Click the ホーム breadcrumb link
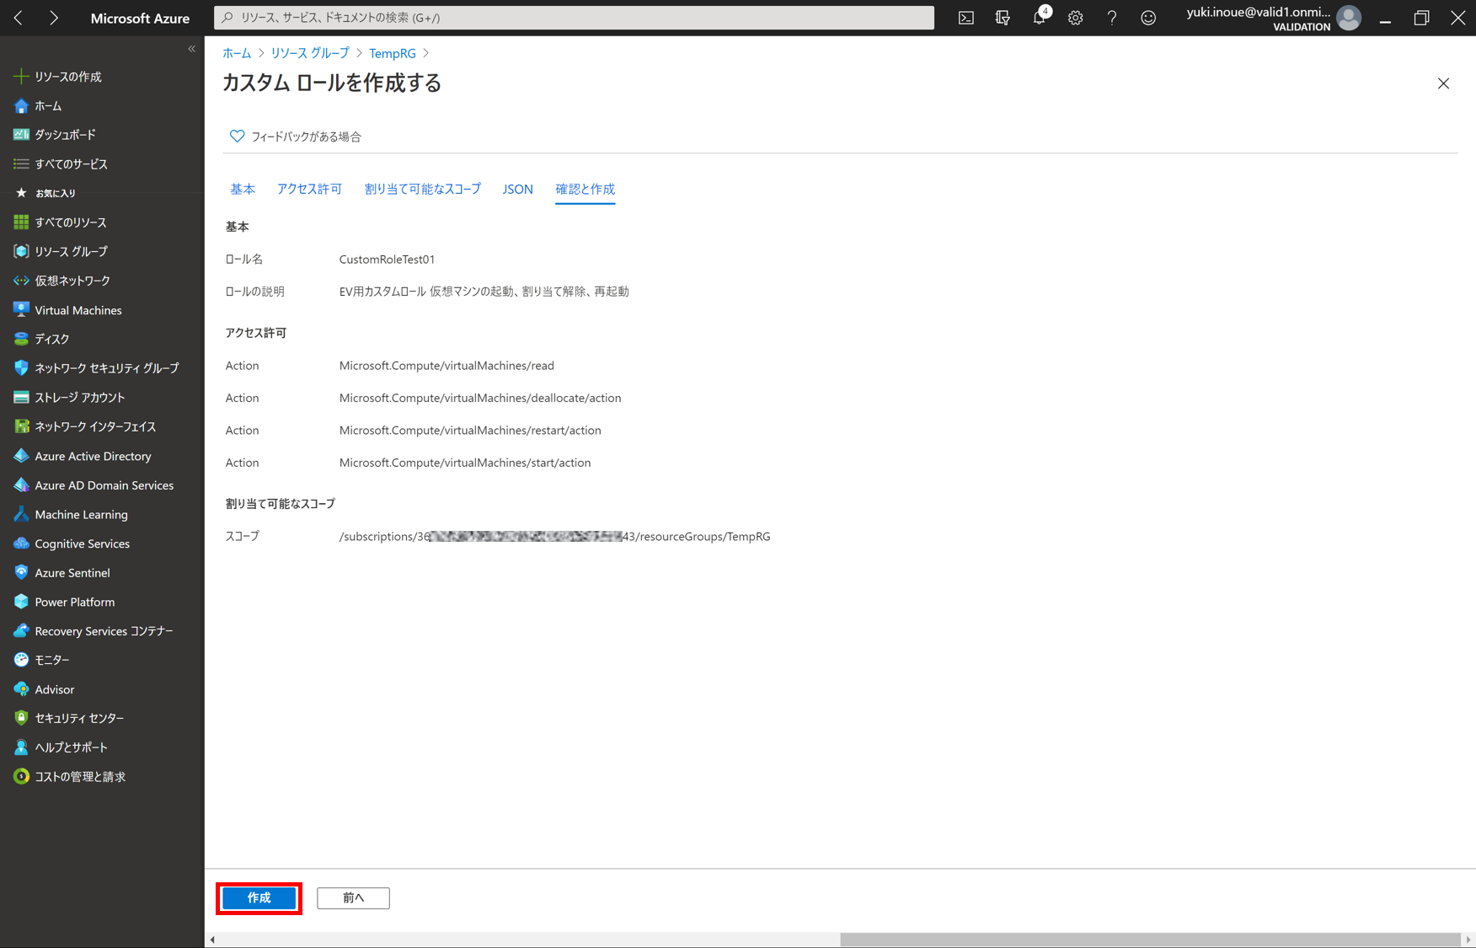The width and height of the screenshot is (1476, 948). point(237,53)
